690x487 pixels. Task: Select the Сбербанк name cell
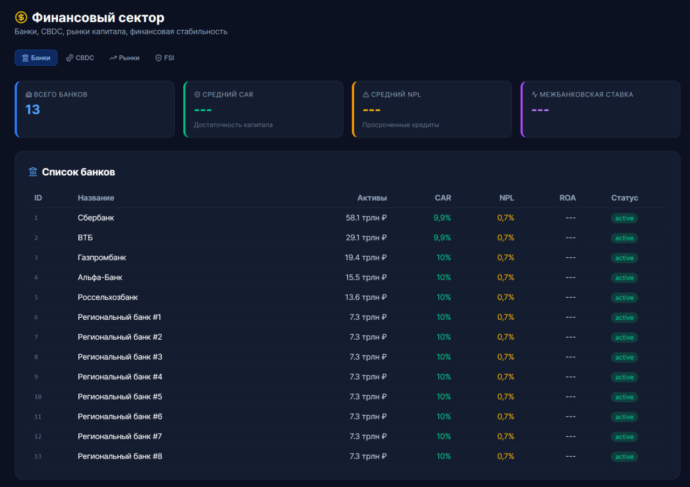pyautogui.click(x=96, y=218)
